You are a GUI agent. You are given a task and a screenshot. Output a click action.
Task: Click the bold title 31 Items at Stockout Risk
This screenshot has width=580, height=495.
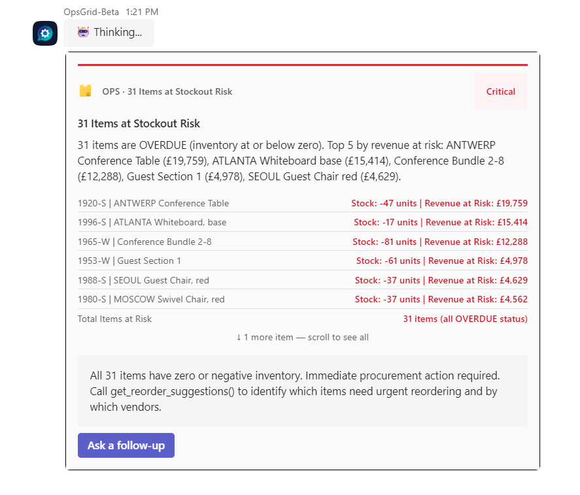[139, 123]
